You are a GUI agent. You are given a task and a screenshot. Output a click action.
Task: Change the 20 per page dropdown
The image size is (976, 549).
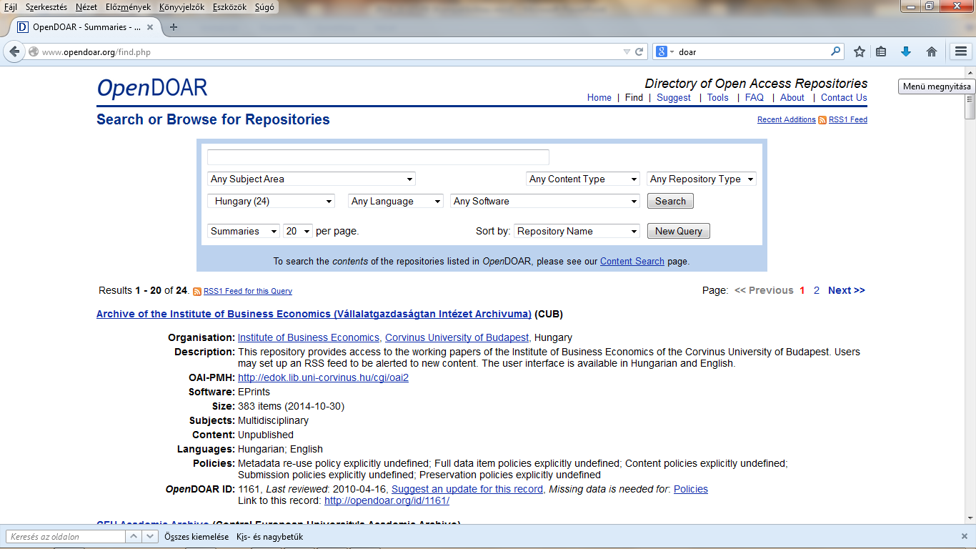coord(298,232)
